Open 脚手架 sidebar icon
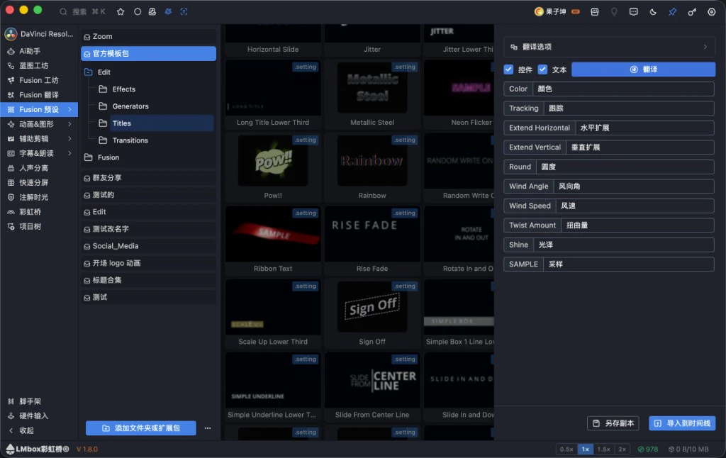 click(x=11, y=401)
